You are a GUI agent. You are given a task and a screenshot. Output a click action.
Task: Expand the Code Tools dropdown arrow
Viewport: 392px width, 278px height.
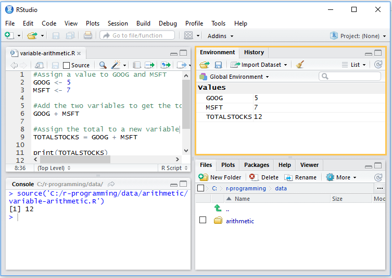(x=124, y=65)
